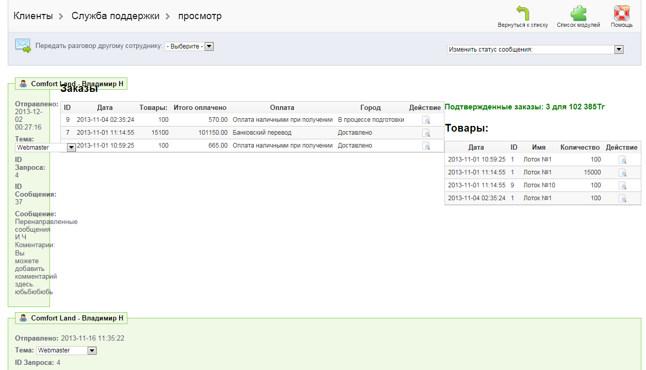Click the Помощь label
This screenshot has height=370, width=646.
(622, 25)
